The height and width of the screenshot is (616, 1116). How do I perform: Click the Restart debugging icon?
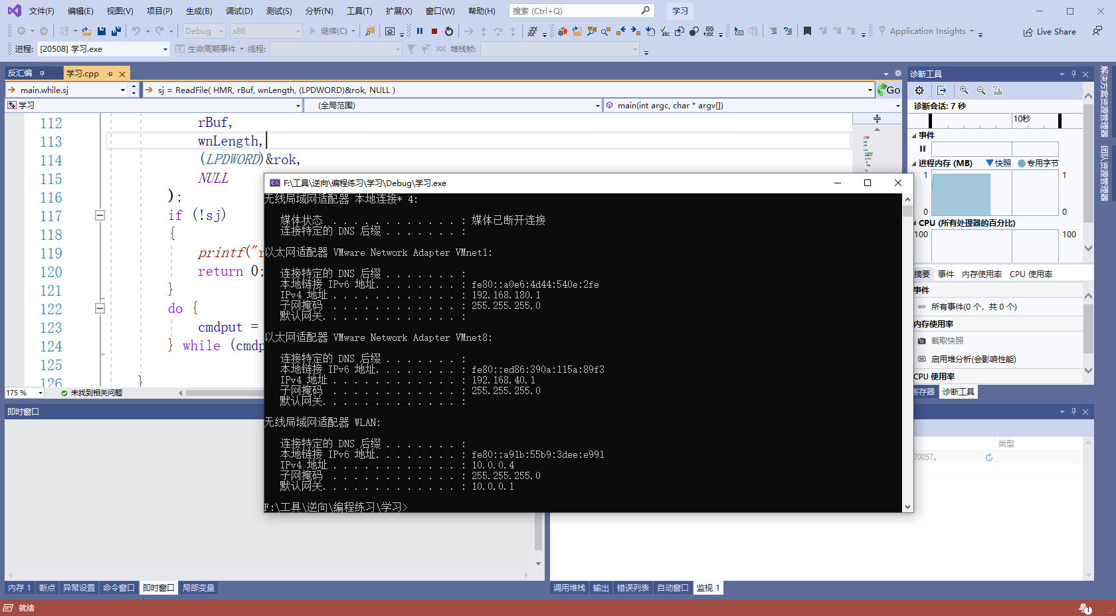tap(449, 31)
